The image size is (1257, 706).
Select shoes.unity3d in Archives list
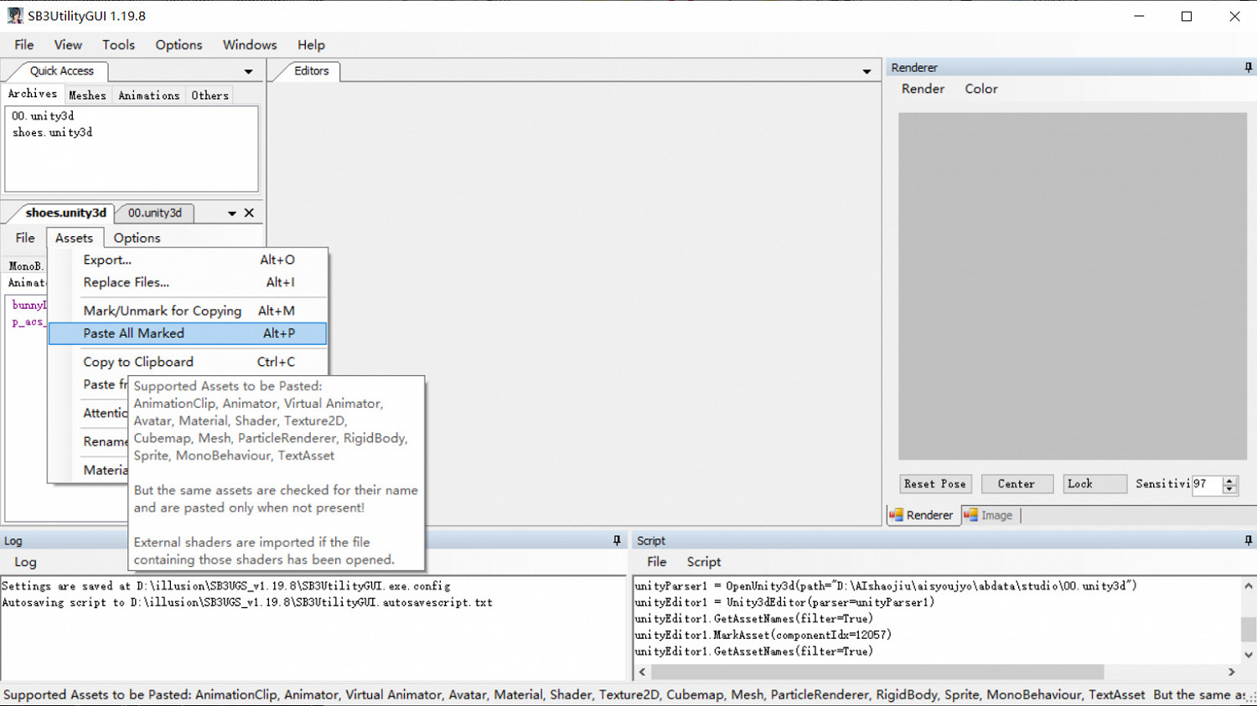pyautogui.click(x=52, y=132)
